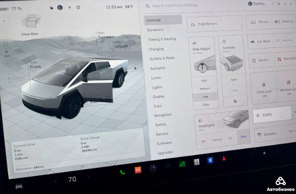Image resolution: width=296 pixels, height=194 pixels.
Task: Set Ride Height to Medium
Action: click(205, 89)
